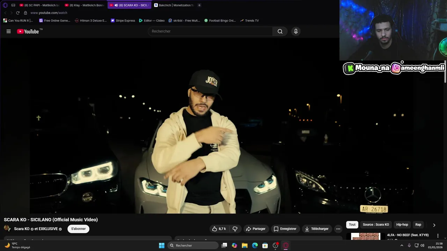Open weather widget showing 10°C

coord(17,245)
